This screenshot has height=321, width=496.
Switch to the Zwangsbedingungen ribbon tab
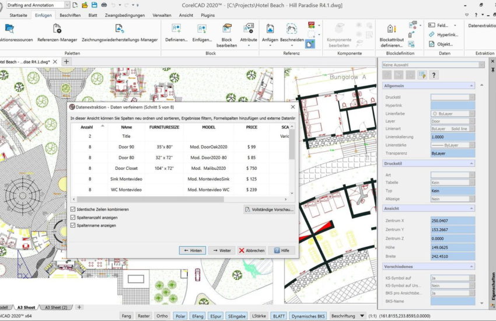coord(125,15)
